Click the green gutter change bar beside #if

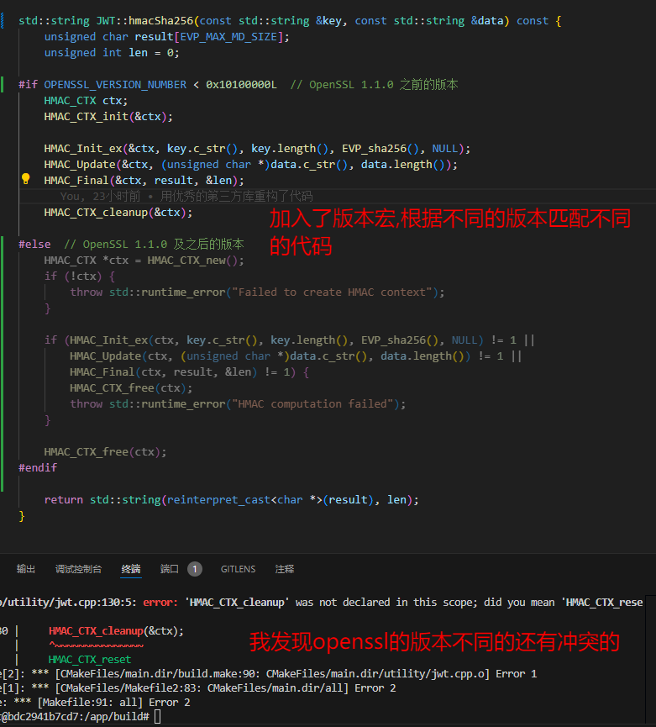[3, 85]
